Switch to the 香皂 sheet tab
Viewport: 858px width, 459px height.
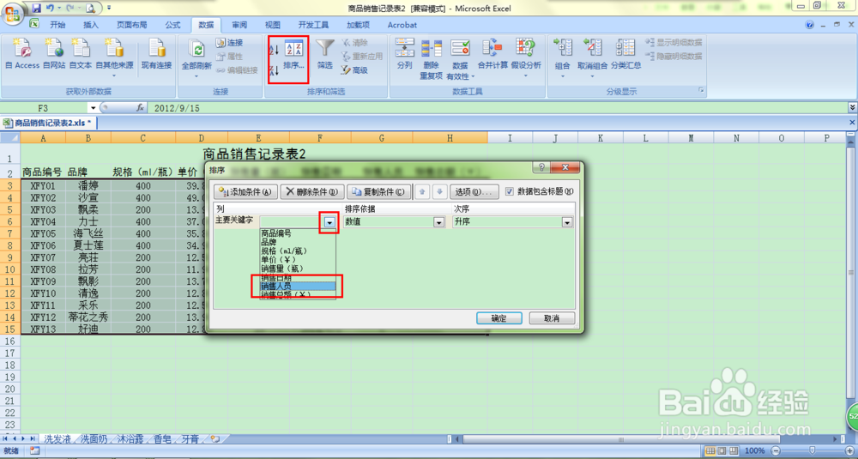[162, 438]
